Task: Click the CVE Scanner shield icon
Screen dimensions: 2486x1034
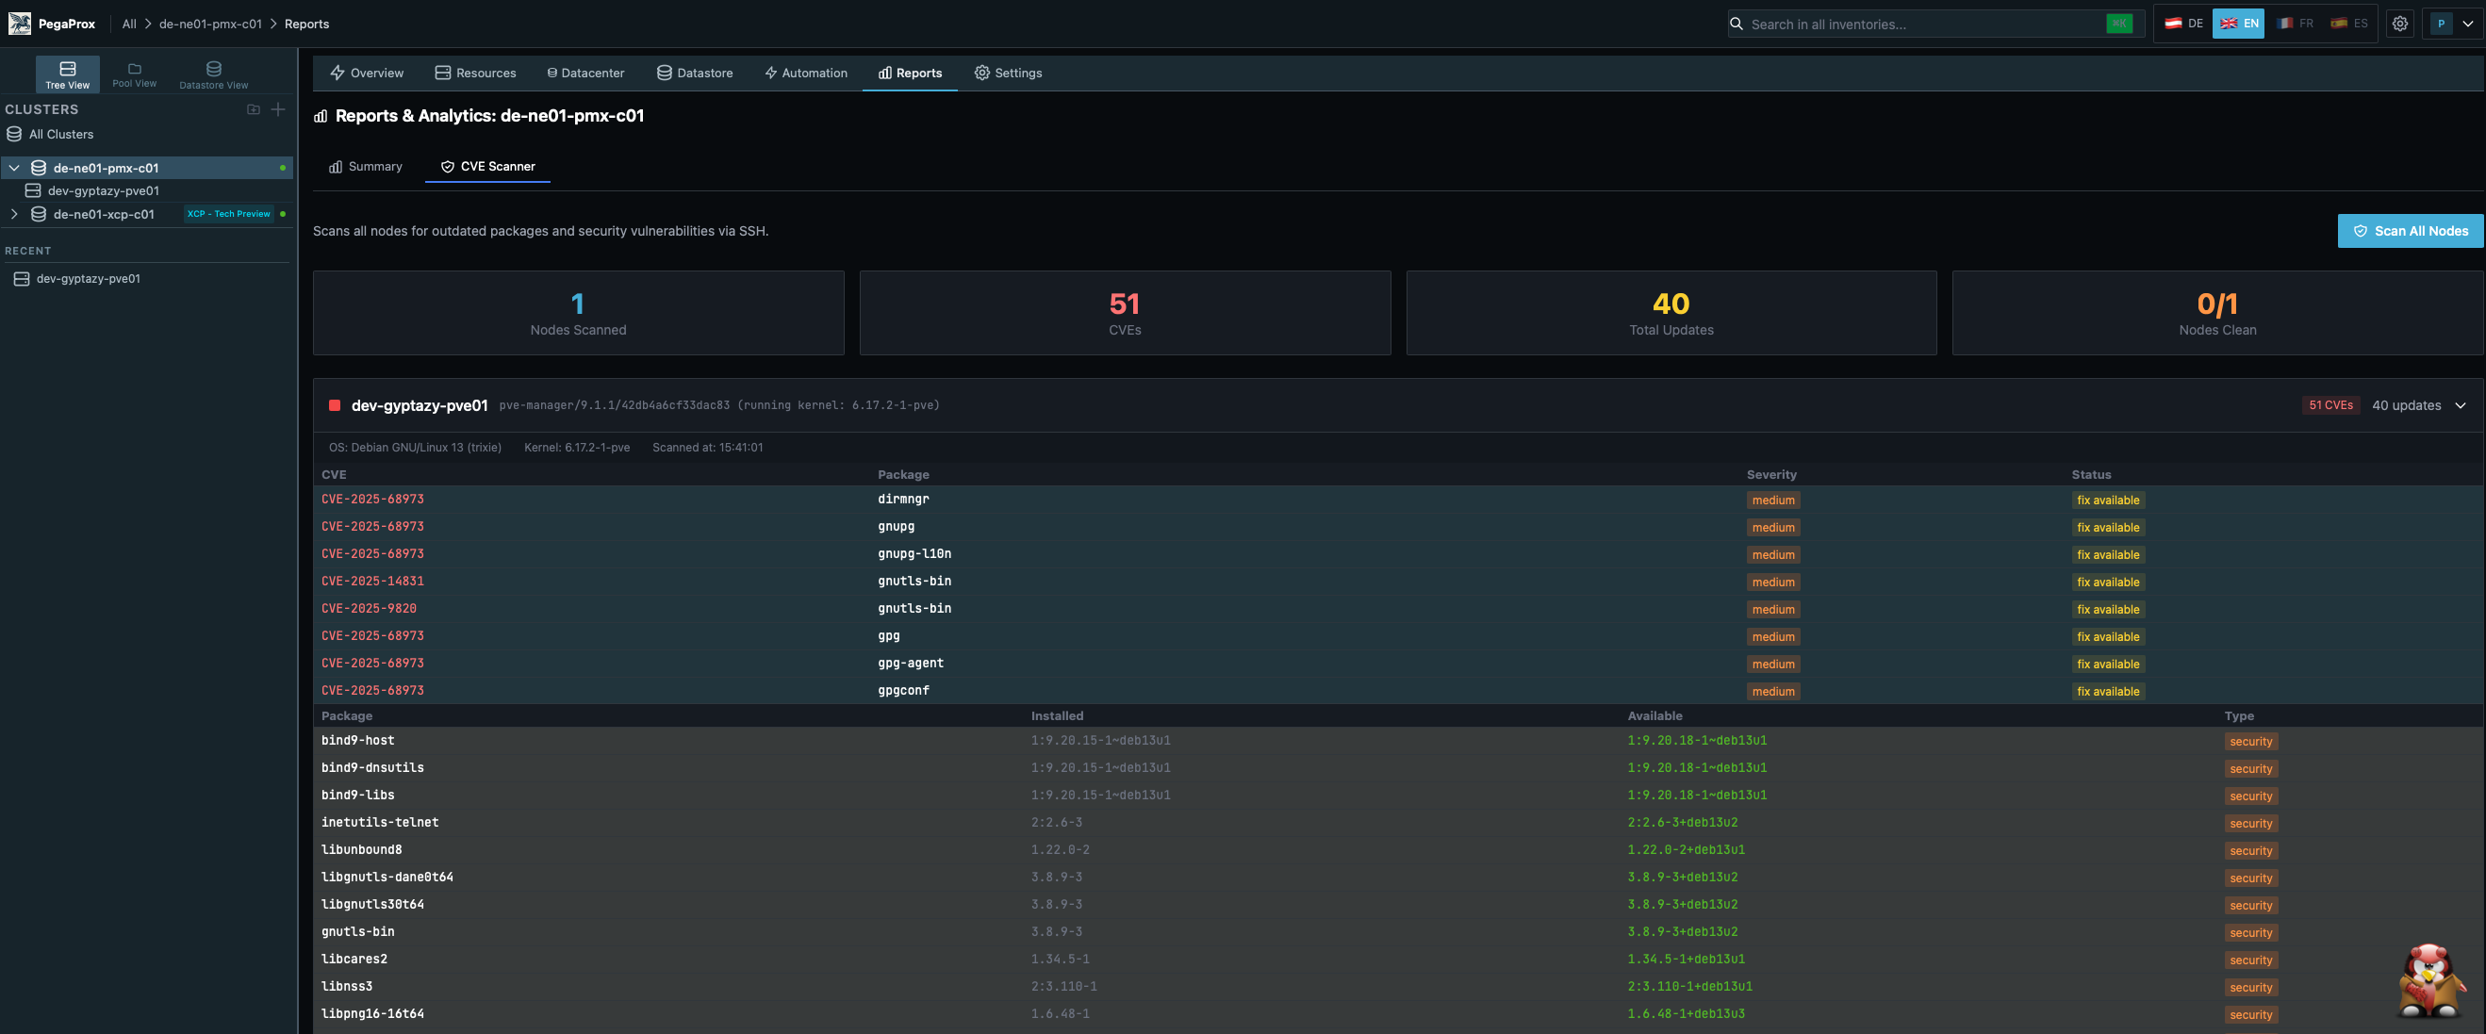Action: 447,166
